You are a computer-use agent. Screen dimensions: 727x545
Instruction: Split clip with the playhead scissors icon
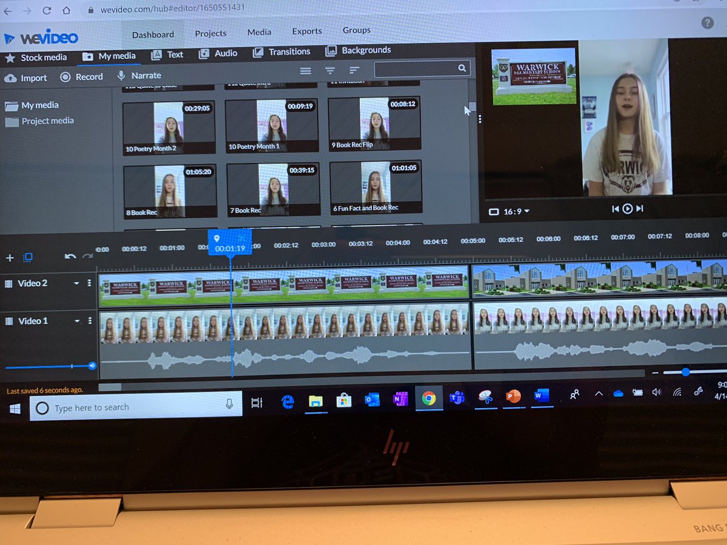[241, 238]
